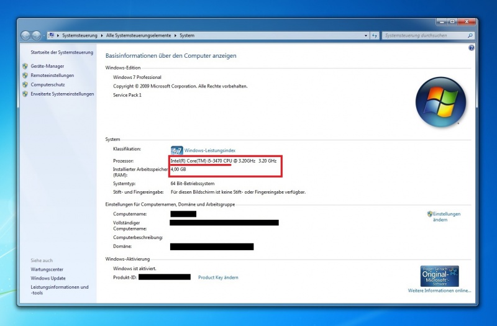Open the recent pages dropdown beside Forward

pos(43,35)
